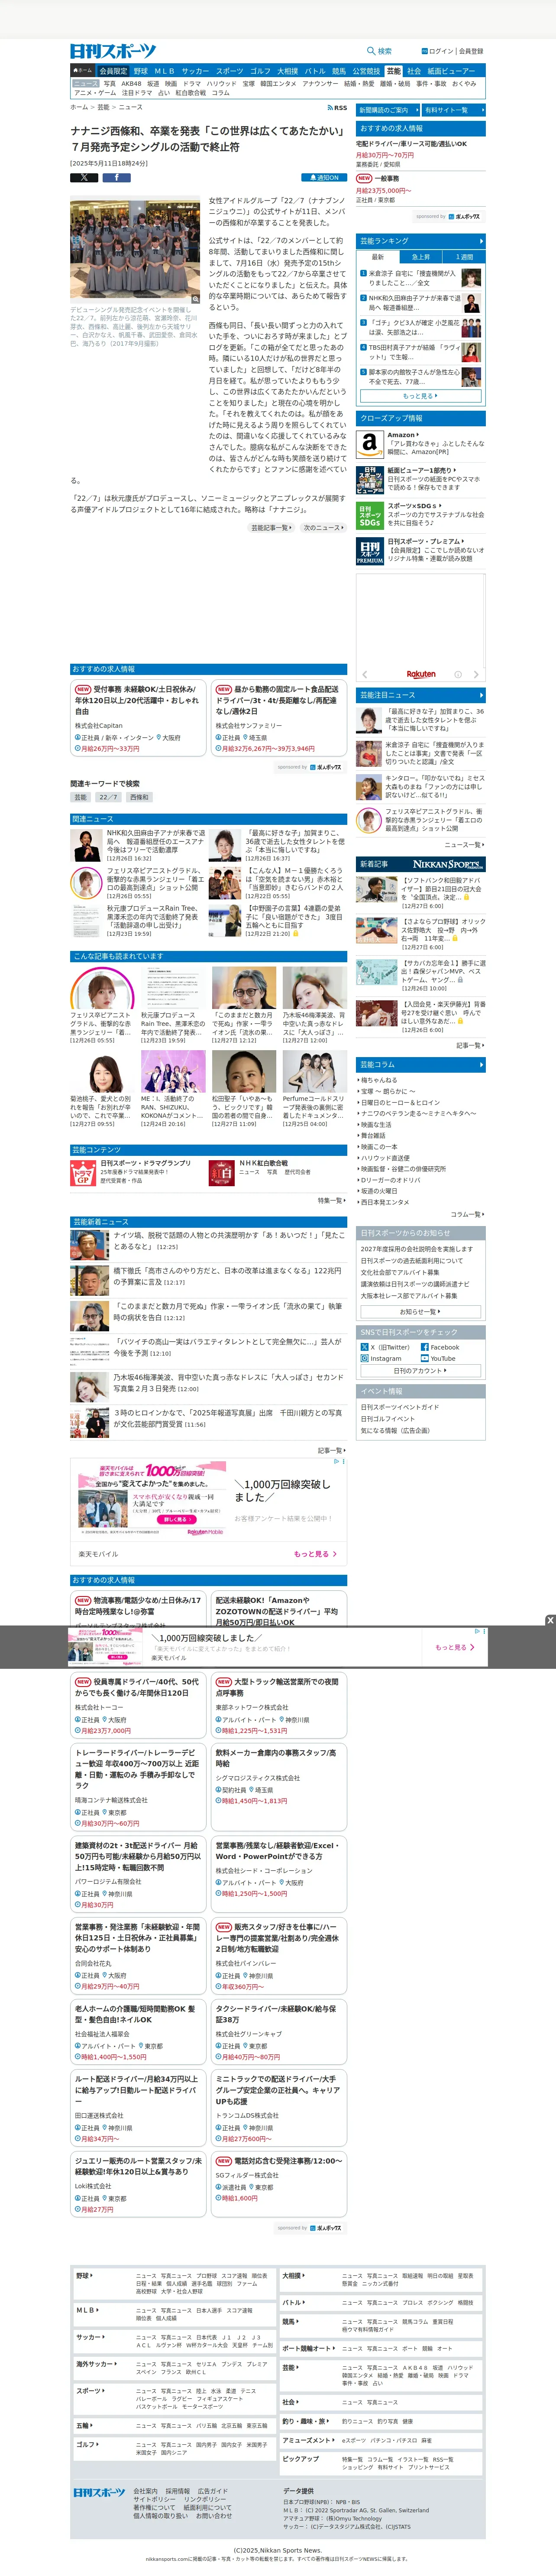Expand the footer 野球 category
This screenshot has height=2576, width=556.
pos(85,2276)
